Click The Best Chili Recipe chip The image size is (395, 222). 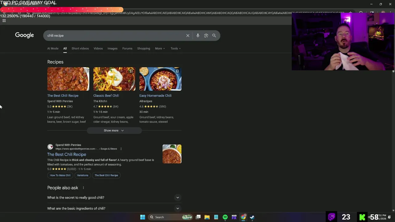(x=106, y=175)
